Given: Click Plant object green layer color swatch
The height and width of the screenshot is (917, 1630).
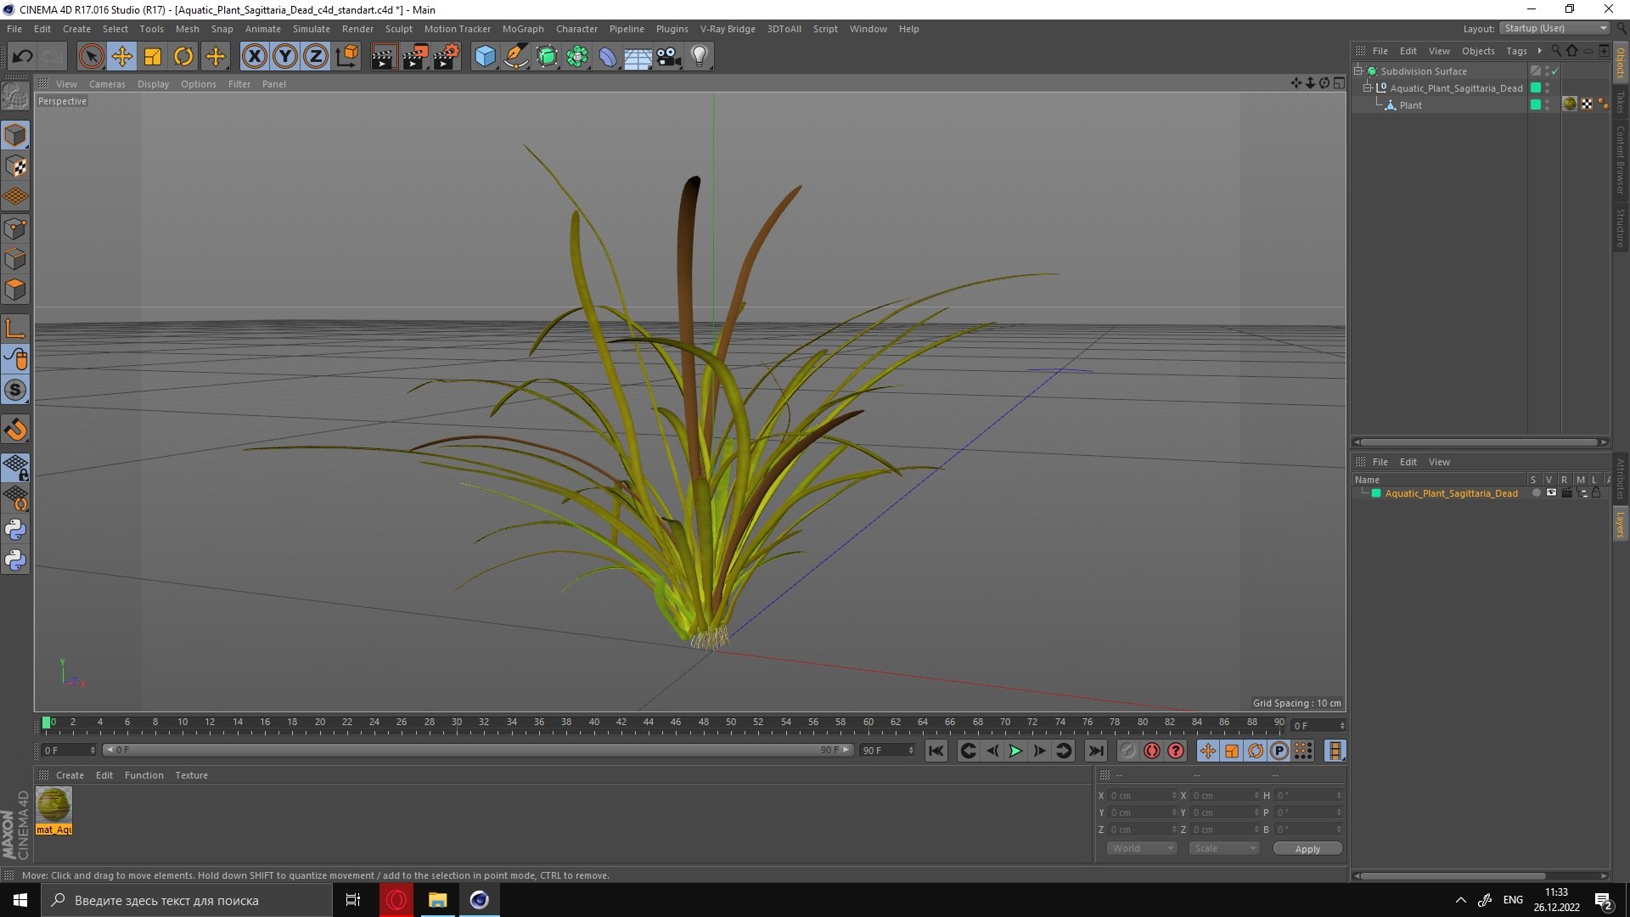Looking at the screenshot, I should point(1535,105).
